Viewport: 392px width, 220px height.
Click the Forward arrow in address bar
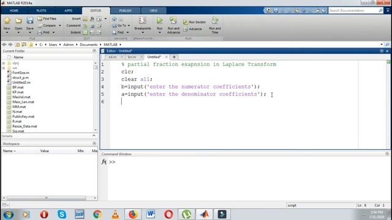tap(10, 45)
